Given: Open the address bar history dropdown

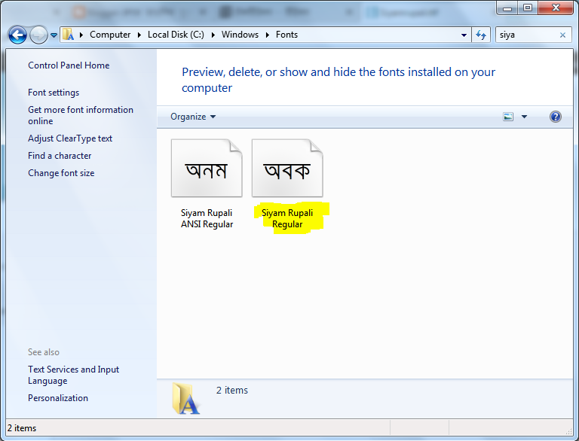Looking at the screenshot, I should (x=464, y=35).
